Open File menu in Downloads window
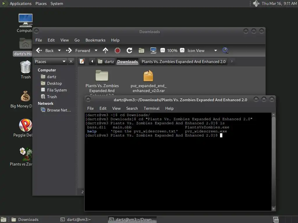 point(39,40)
